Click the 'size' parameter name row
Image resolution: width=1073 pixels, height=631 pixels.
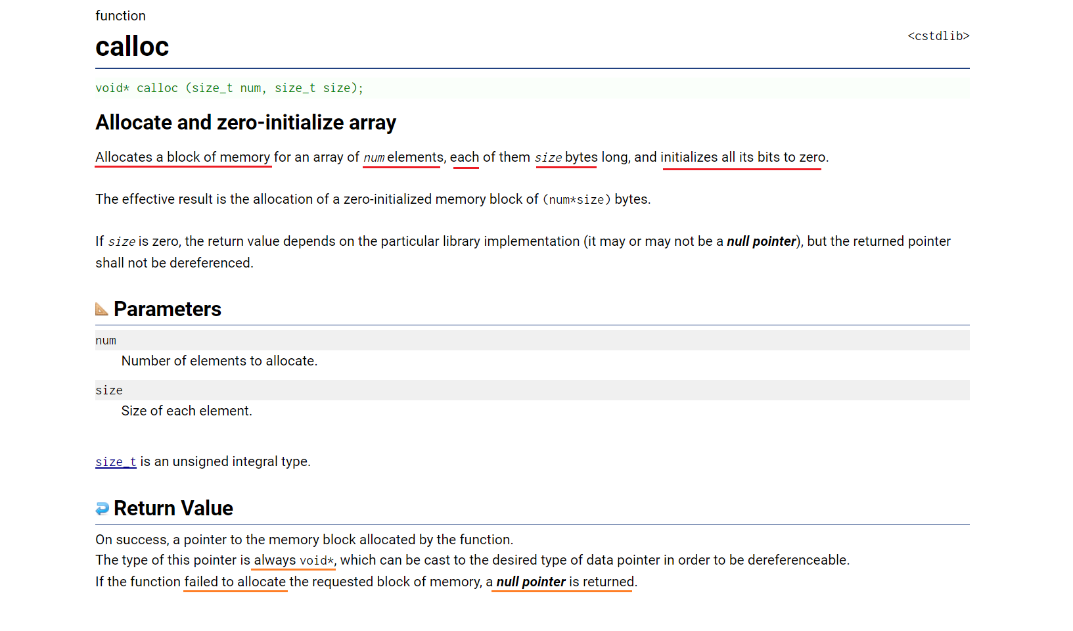532,390
